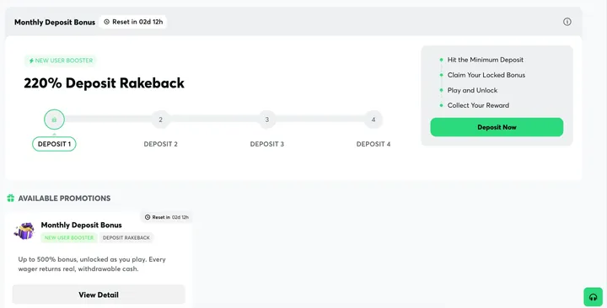Click the NEW USER BOOSTER badge above the heading
The image size is (607, 308).
pyautogui.click(x=61, y=61)
